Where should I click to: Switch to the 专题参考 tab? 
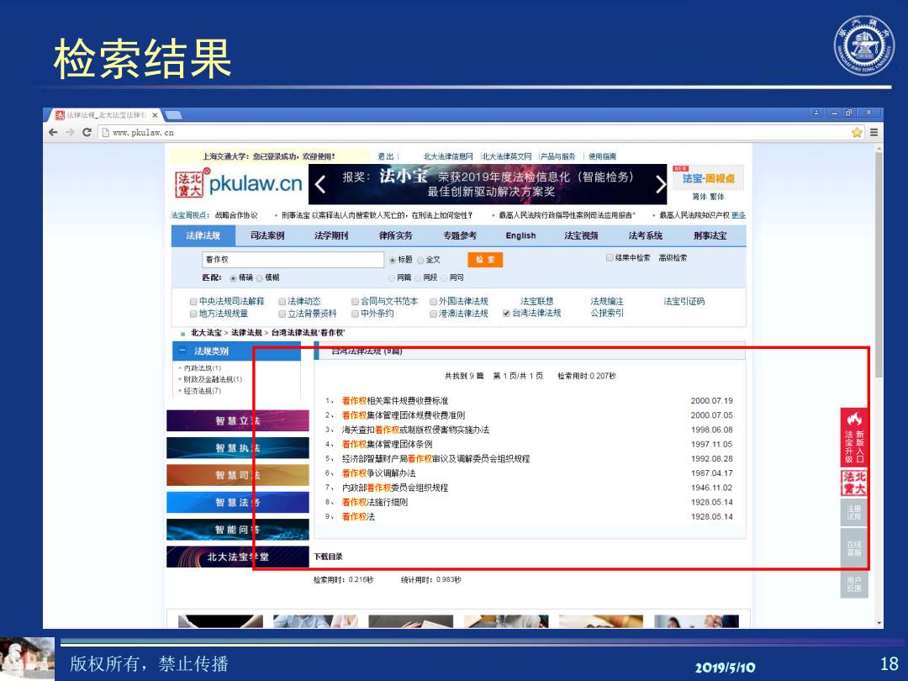click(460, 235)
